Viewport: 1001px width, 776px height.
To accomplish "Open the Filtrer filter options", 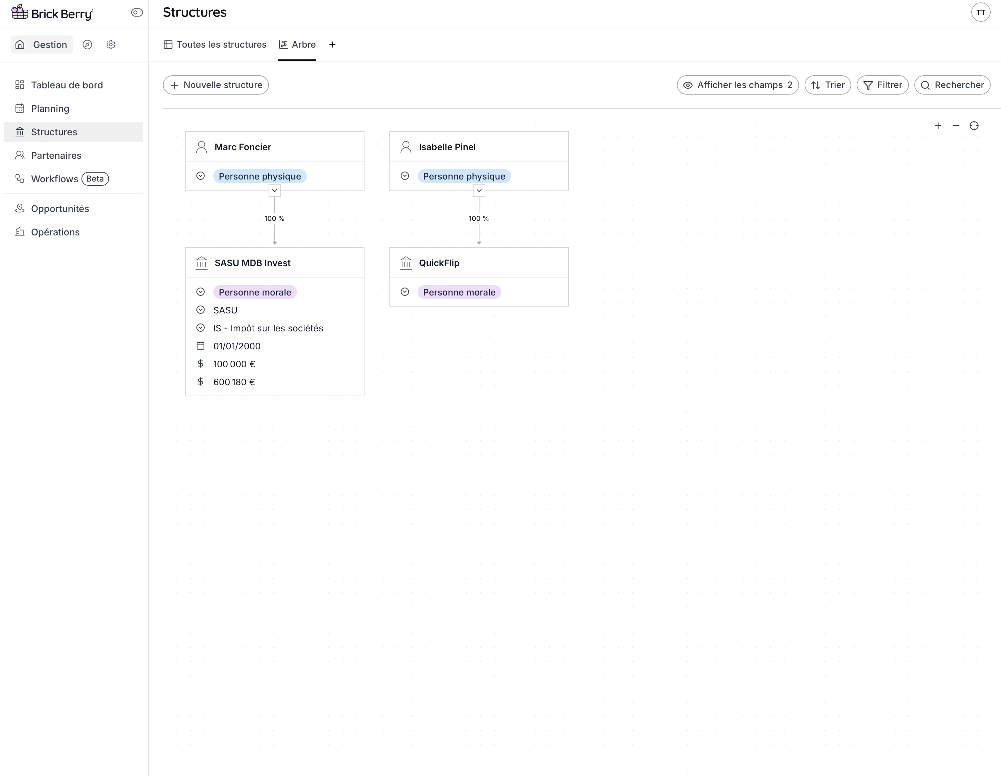I will (x=882, y=85).
